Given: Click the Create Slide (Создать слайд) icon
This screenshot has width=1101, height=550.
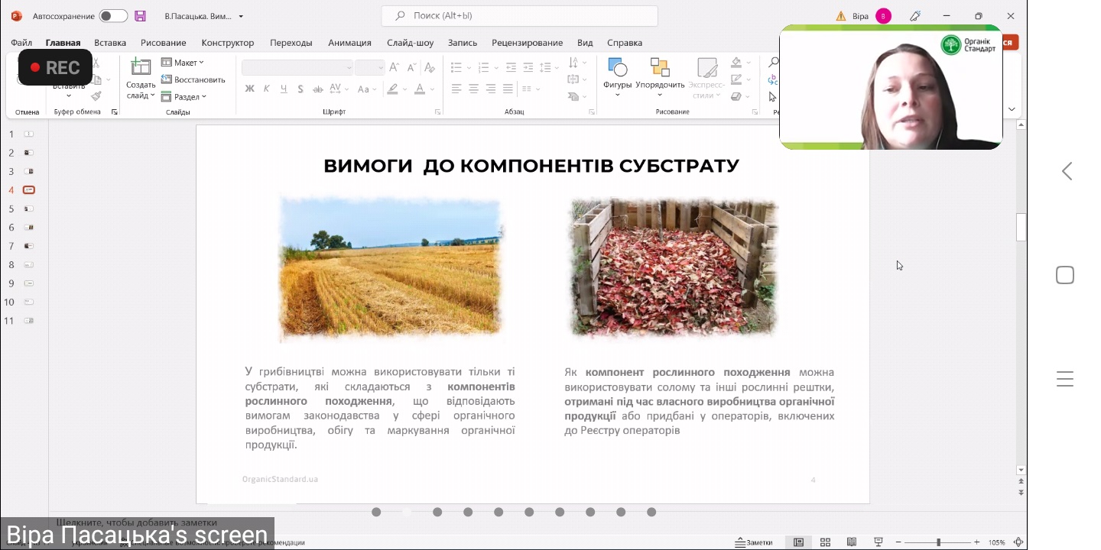Looking at the screenshot, I should click(x=141, y=68).
